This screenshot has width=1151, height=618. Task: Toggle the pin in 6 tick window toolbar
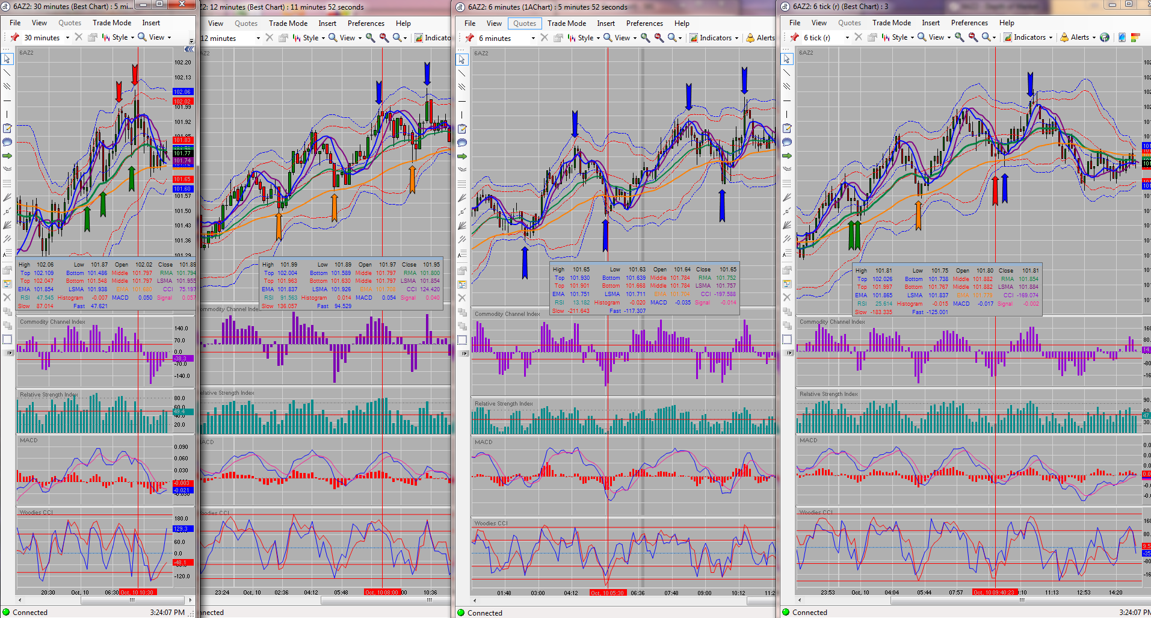[795, 37]
